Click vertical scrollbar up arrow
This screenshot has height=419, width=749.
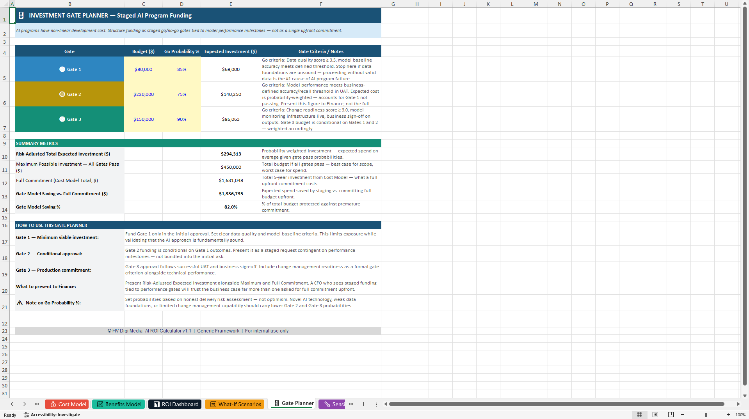745,3
